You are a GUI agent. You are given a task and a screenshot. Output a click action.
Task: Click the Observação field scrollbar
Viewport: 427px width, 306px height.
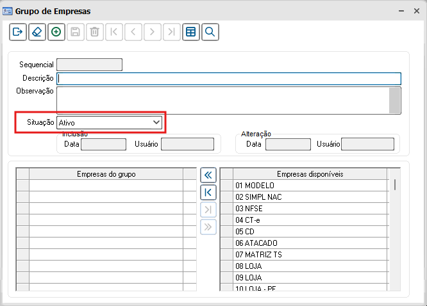pos(395,100)
